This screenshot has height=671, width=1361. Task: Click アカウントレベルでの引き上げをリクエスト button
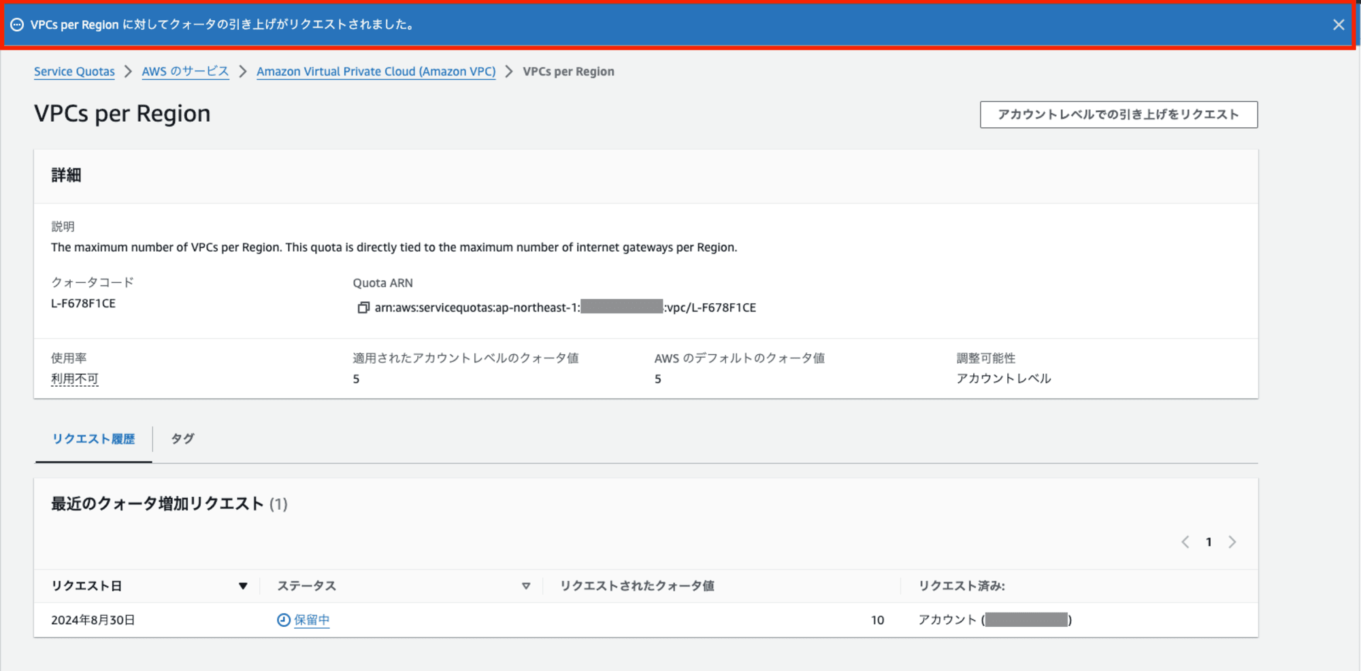(1119, 114)
